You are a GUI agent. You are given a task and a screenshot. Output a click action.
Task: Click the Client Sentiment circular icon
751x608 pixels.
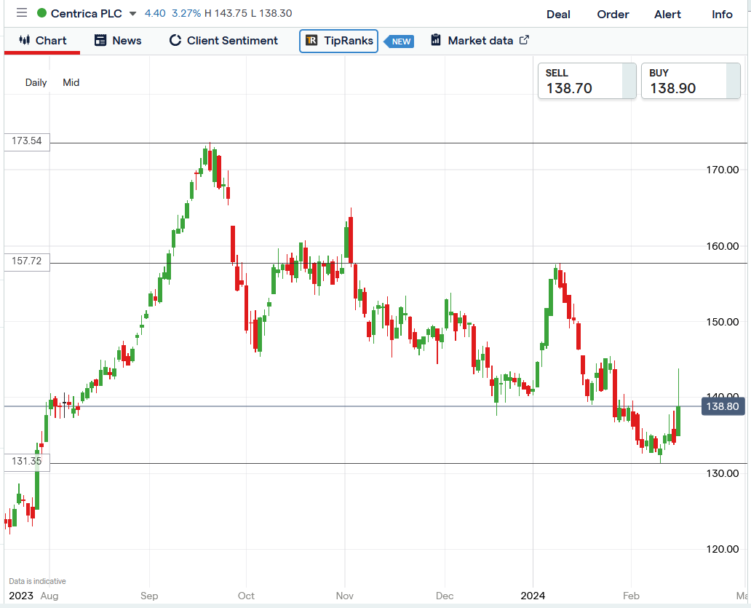[175, 40]
